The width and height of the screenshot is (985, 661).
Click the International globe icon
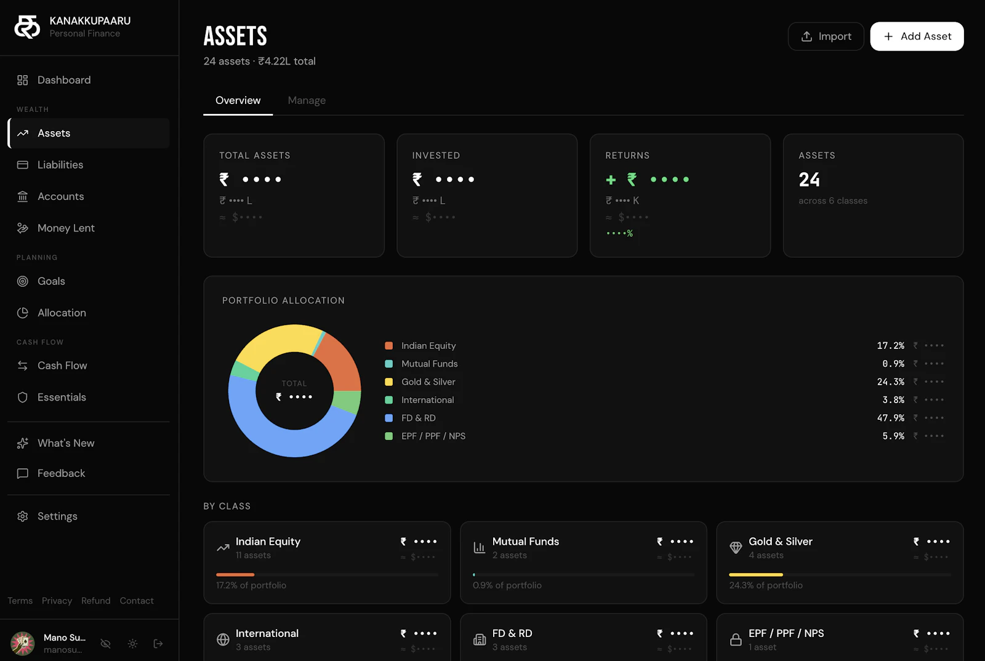point(223,639)
